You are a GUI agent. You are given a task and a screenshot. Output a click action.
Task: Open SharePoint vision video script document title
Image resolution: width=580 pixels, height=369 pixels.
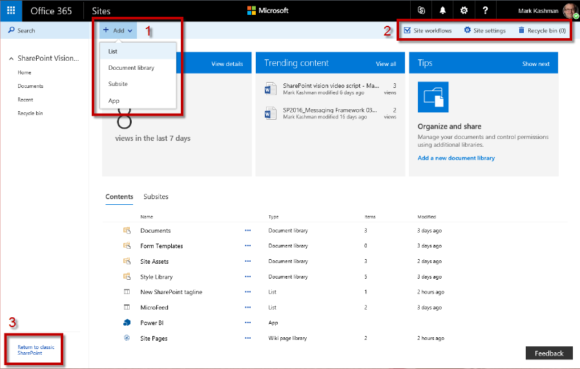331,85
